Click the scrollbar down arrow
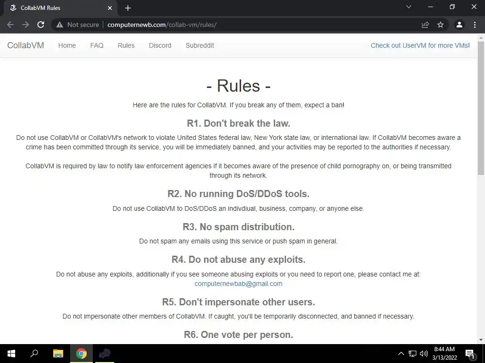The height and width of the screenshot is (363, 485). (x=481, y=340)
